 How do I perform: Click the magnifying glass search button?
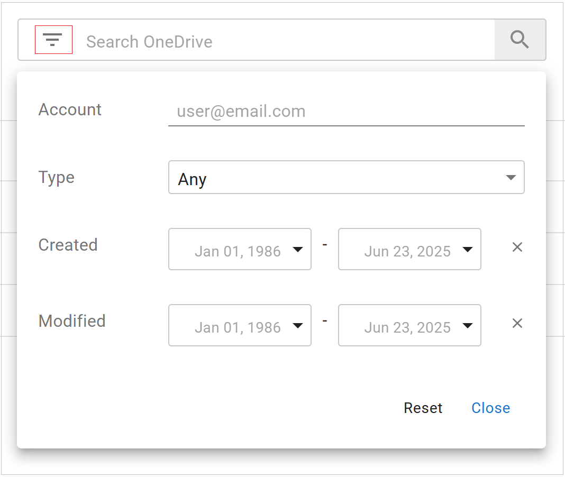pos(520,40)
